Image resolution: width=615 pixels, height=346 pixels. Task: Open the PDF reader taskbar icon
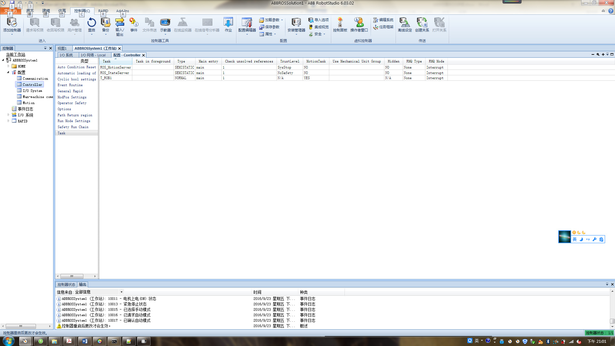[x=69, y=341]
